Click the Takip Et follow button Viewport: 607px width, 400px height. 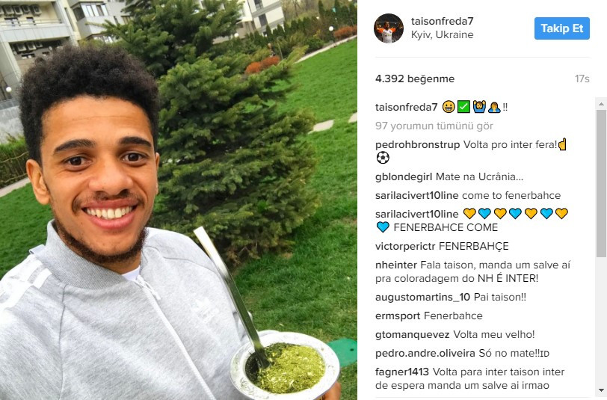(561, 28)
